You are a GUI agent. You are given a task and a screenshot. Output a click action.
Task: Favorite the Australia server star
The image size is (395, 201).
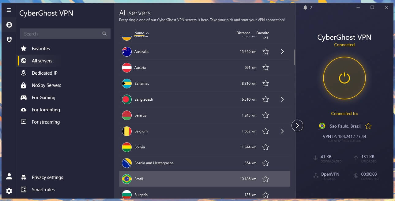click(x=266, y=52)
